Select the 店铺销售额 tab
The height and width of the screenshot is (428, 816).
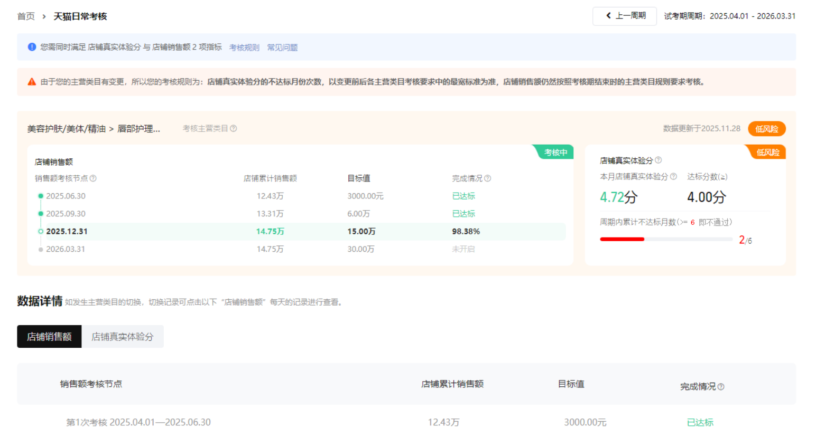point(49,337)
